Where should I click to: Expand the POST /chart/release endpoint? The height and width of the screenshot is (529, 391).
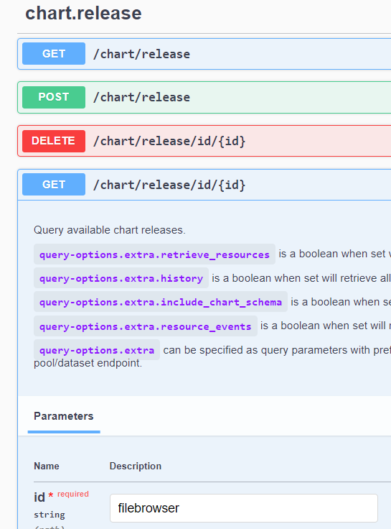pyautogui.click(x=204, y=97)
